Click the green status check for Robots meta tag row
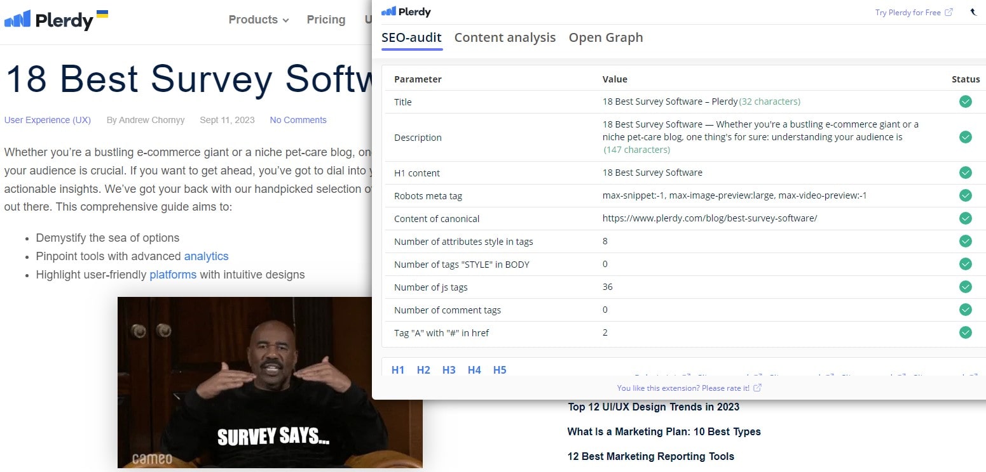 tap(966, 195)
